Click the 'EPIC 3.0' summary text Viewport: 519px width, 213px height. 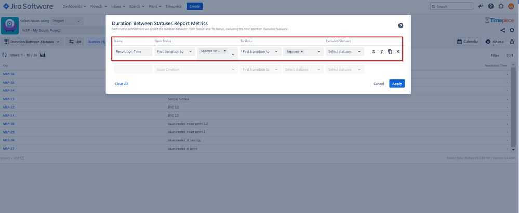tap(174, 107)
